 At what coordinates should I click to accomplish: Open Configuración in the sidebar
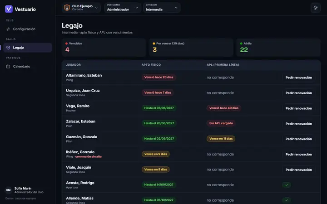point(28,29)
